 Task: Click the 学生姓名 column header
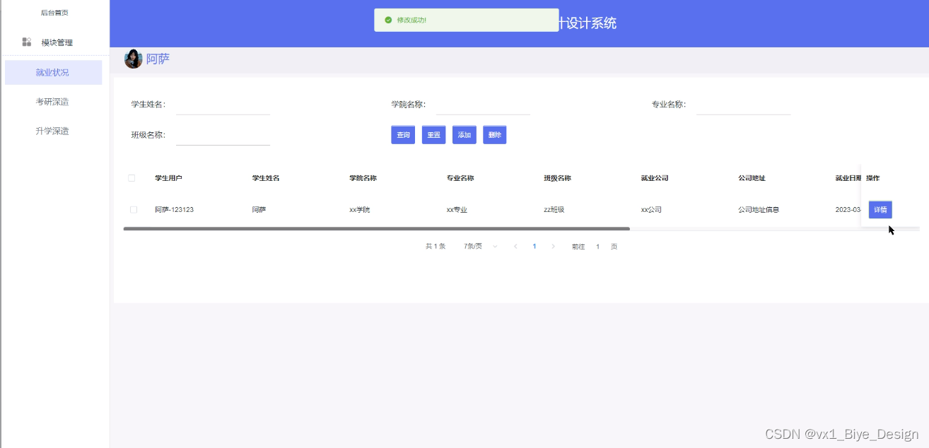266,178
